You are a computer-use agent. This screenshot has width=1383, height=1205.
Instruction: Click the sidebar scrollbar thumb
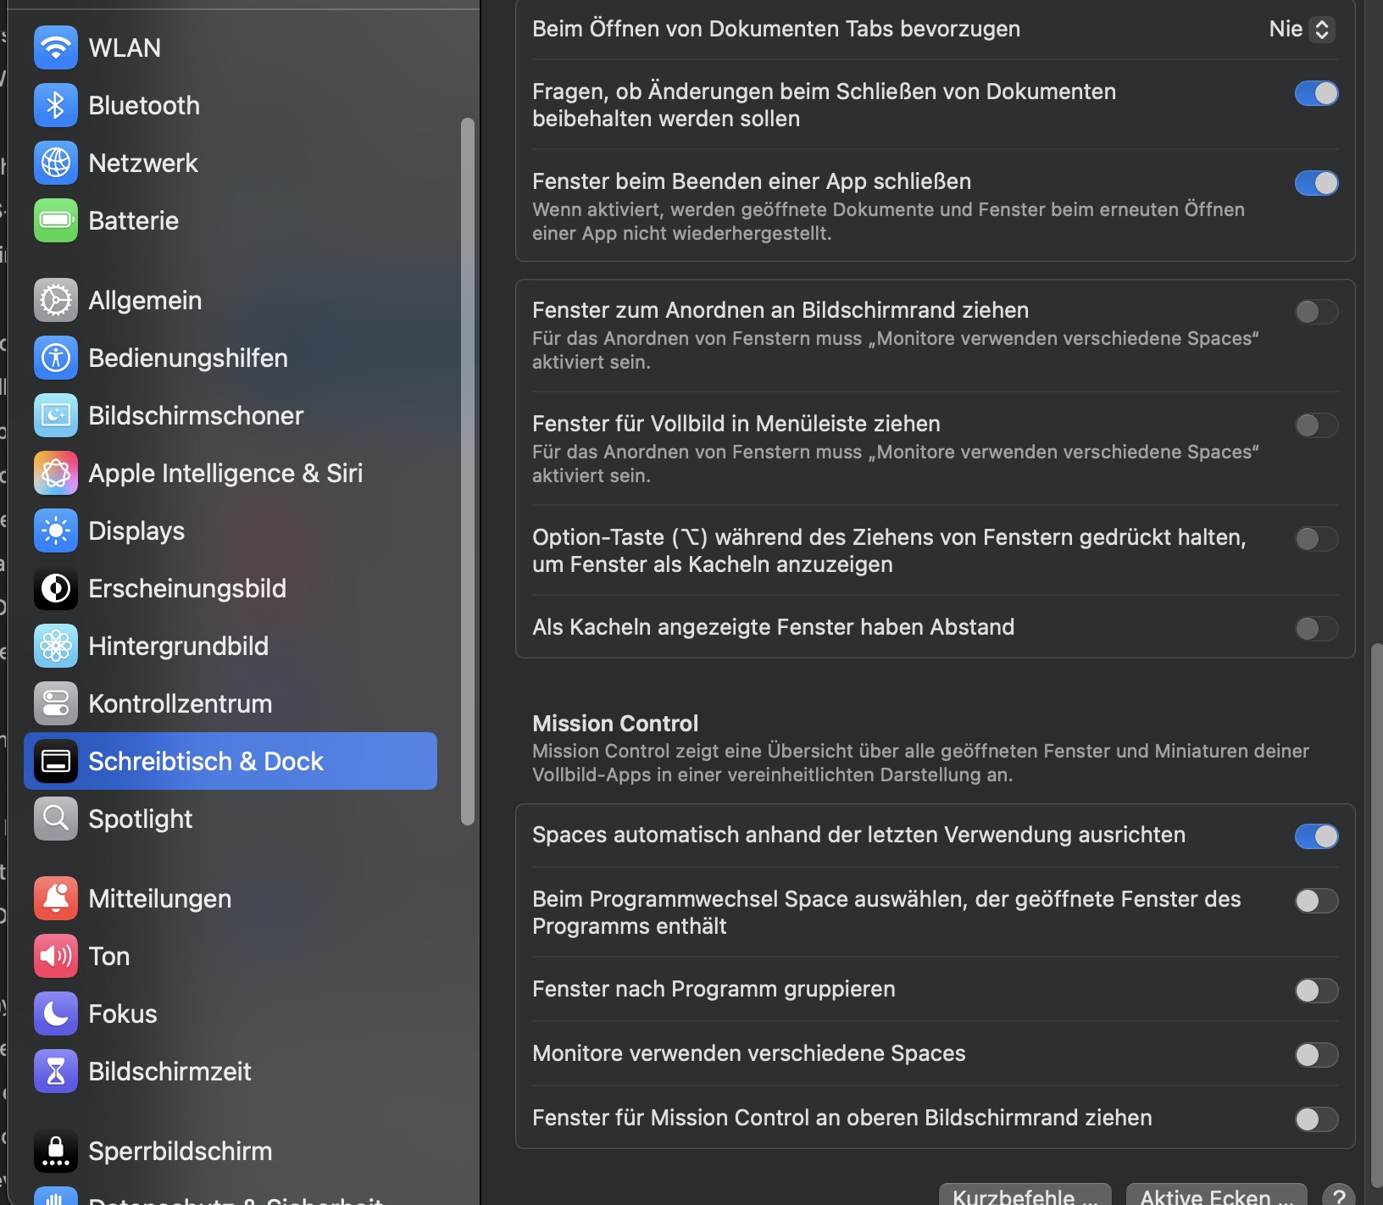(x=468, y=470)
